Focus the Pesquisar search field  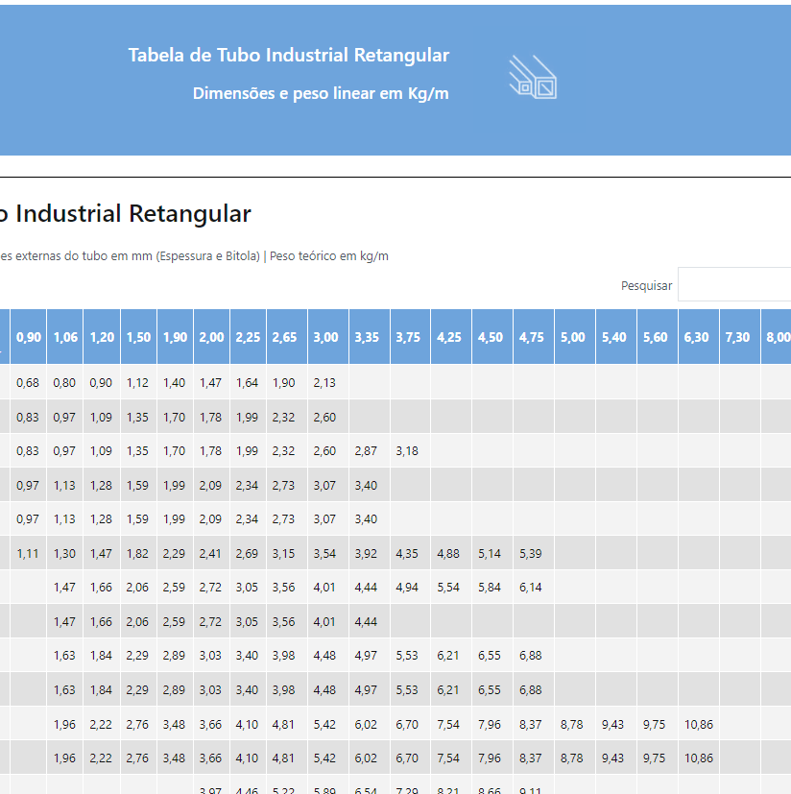pos(734,285)
